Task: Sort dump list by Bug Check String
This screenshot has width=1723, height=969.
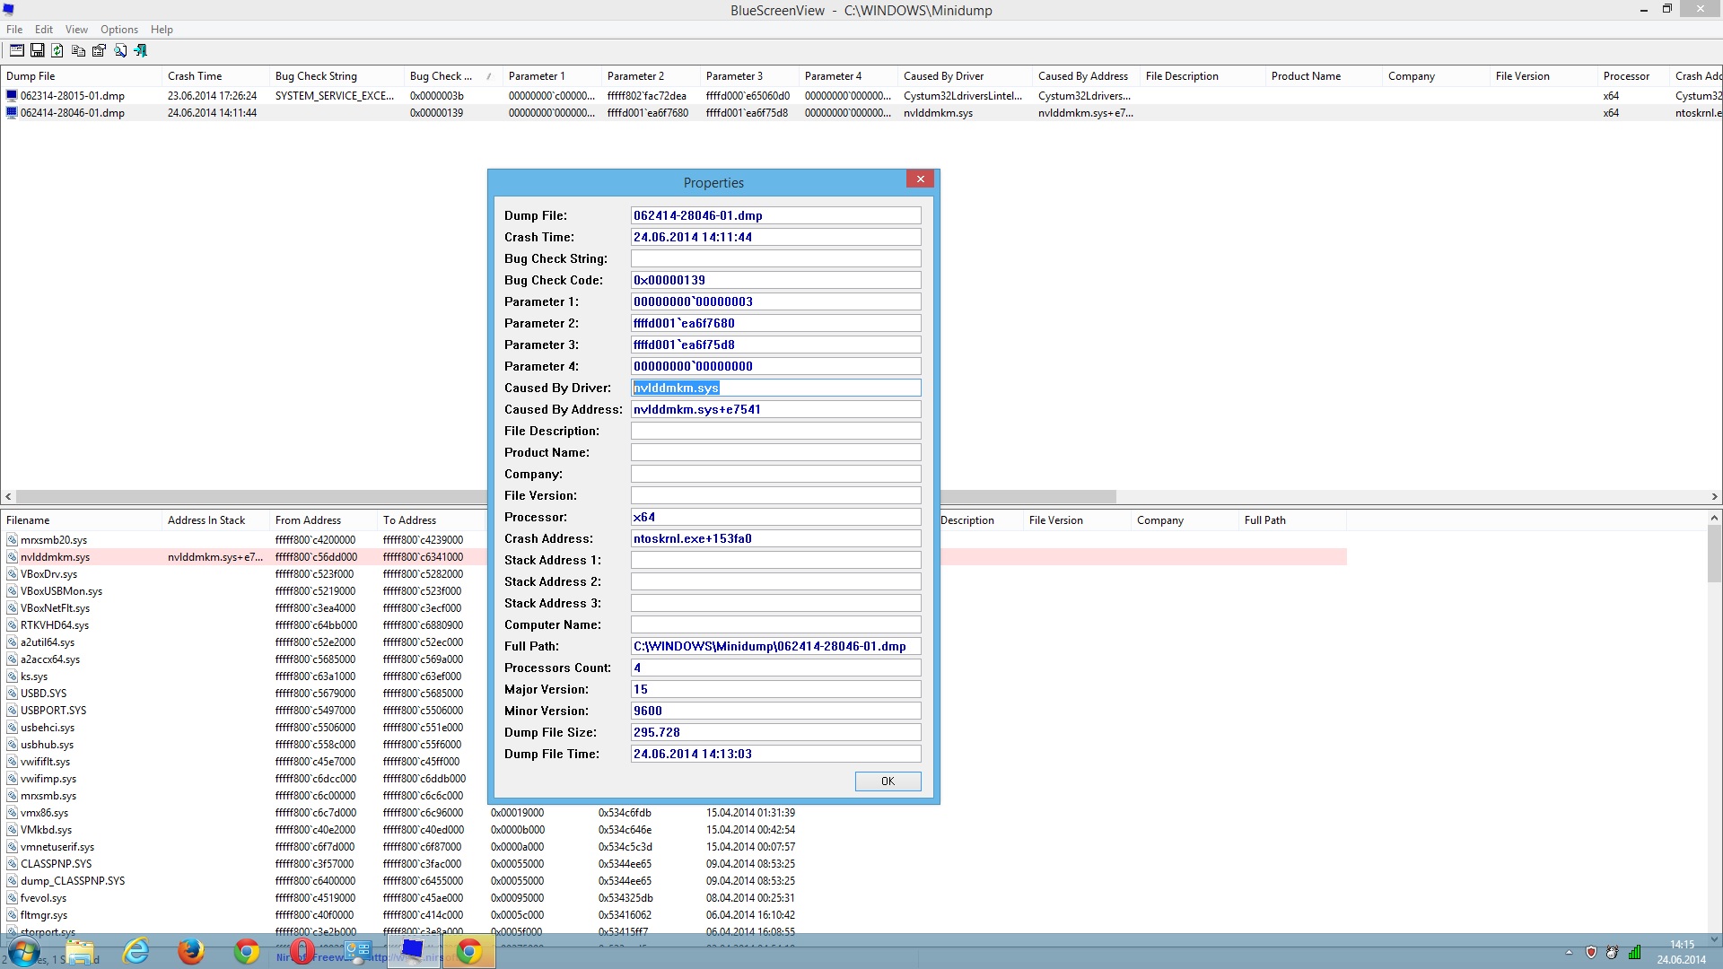Action: tap(316, 76)
